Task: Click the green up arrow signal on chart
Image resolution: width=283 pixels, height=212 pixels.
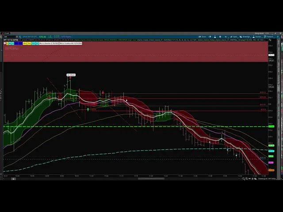Action: coord(88,110)
